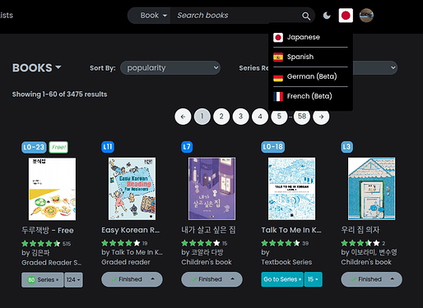Viewport: 423px width, 308px height.
Task: Click the Go to Series button
Action: [x=282, y=279]
